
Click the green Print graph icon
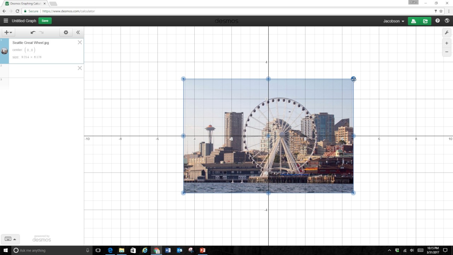click(x=413, y=21)
